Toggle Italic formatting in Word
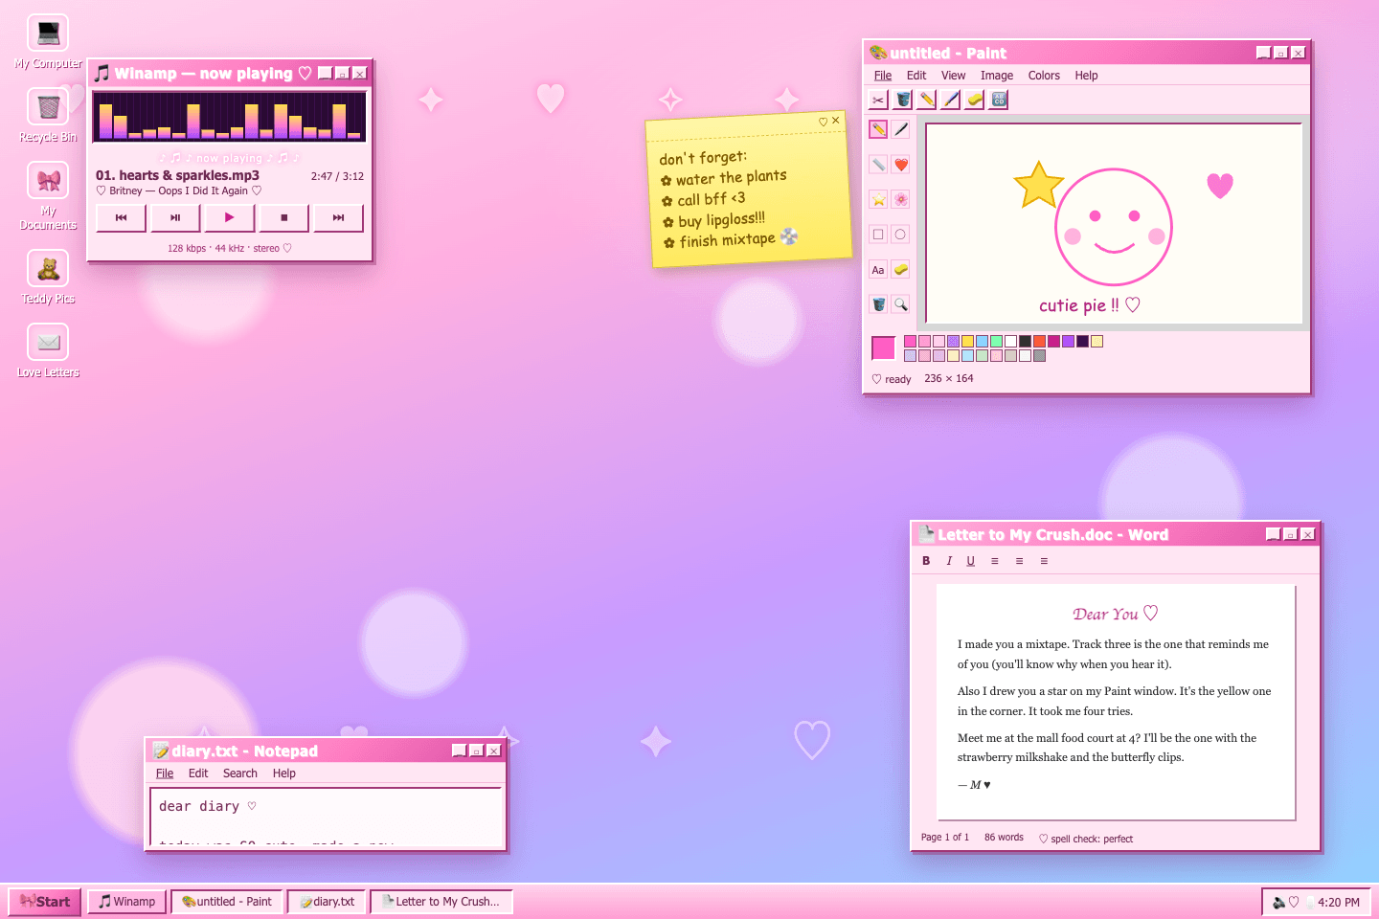The height and width of the screenshot is (919, 1379). pos(949,561)
